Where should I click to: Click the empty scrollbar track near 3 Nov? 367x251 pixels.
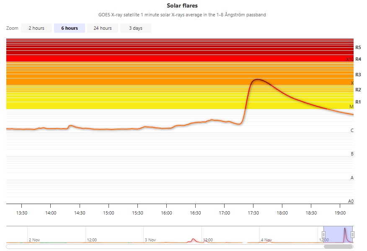pyautogui.click(x=151, y=246)
